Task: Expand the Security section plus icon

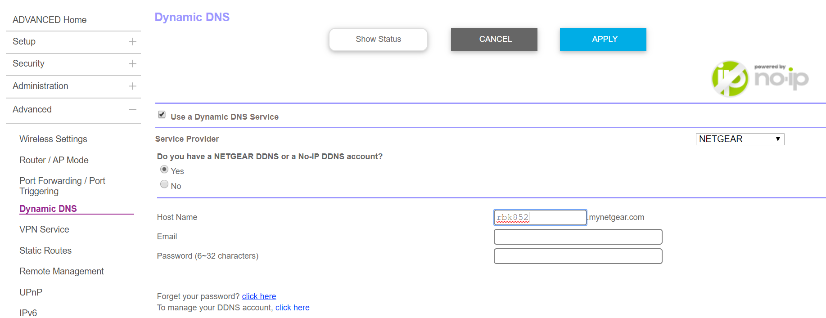Action: click(132, 64)
